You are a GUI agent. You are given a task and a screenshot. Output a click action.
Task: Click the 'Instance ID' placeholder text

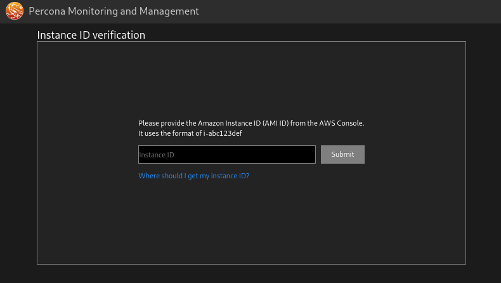click(x=157, y=155)
